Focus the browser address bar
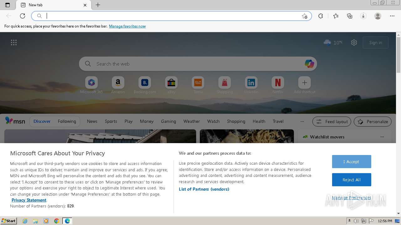The width and height of the screenshot is (401, 225). click(x=171, y=16)
